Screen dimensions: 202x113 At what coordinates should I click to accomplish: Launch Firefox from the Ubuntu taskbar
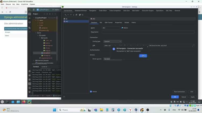pos(24,102)
